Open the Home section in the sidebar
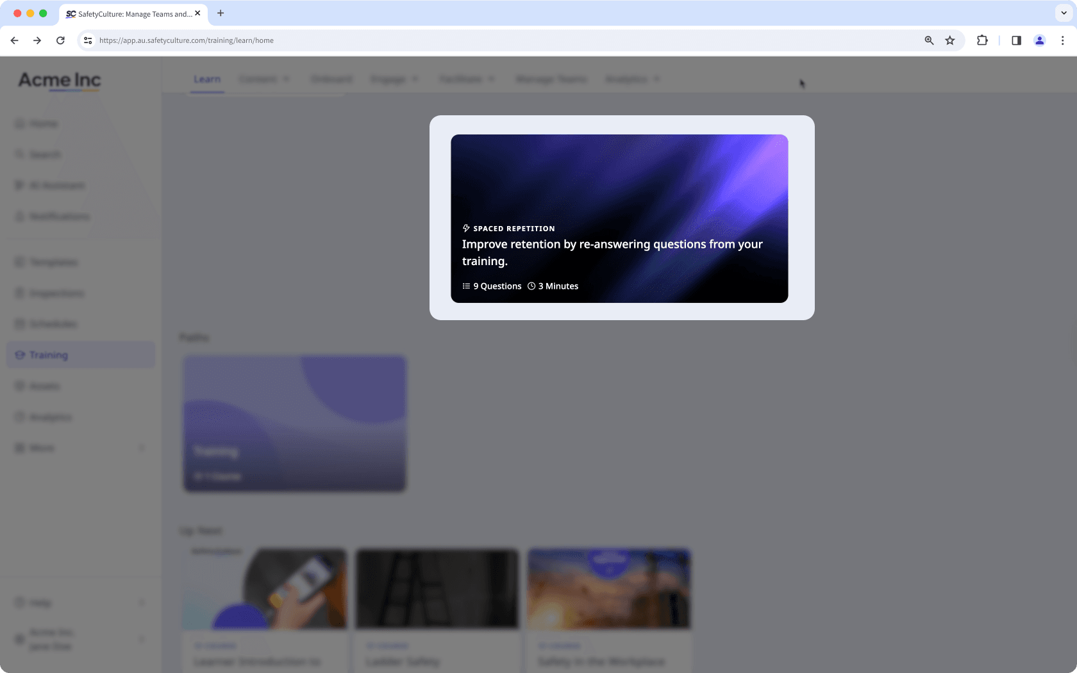The image size is (1077, 673). (42, 123)
